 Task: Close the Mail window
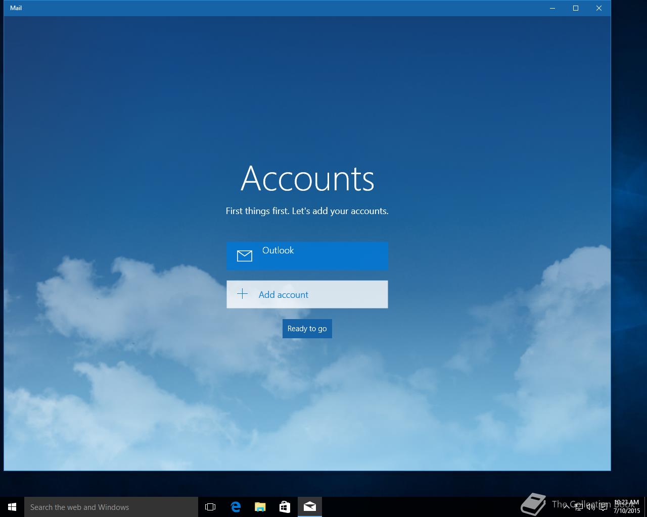599,8
